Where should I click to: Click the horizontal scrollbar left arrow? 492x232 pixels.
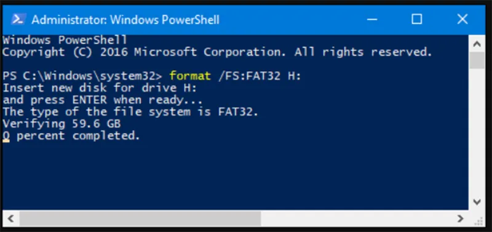pyautogui.click(x=10, y=218)
